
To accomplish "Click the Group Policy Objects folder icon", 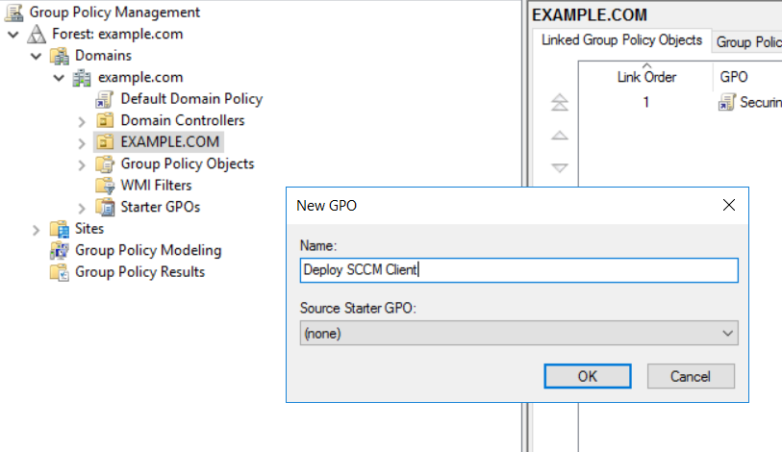I will click(105, 163).
